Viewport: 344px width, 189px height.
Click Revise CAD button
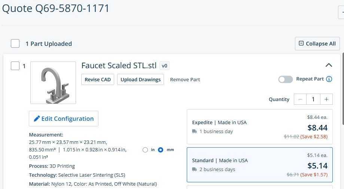pyautogui.click(x=98, y=79)
